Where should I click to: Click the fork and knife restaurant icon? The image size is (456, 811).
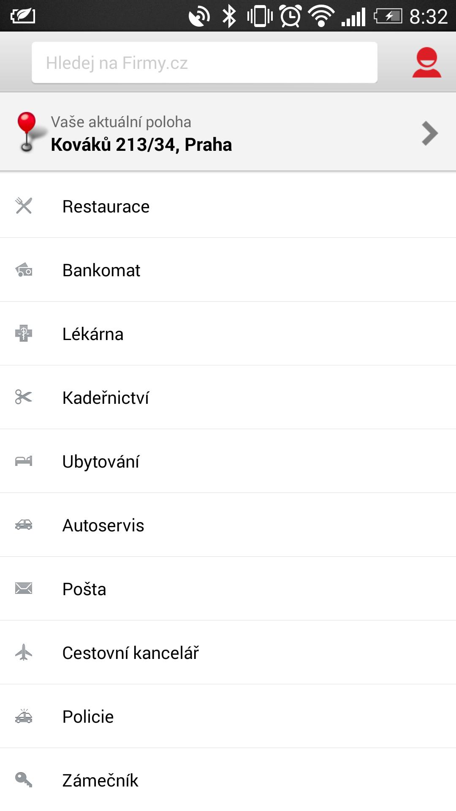pyautogui.click(x=24, y=206)
